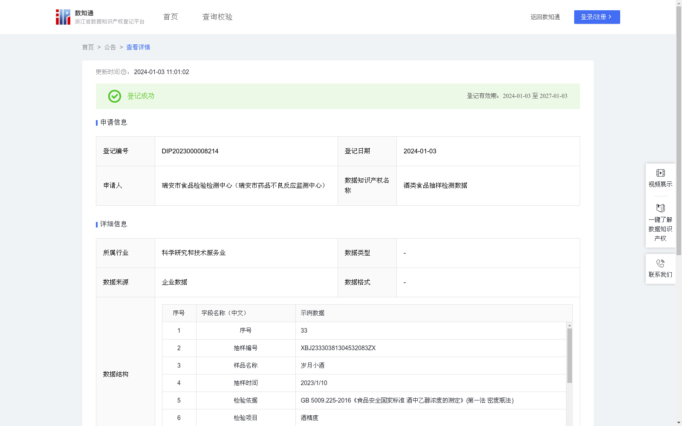Click the data table scroll-up arrow

click(x=569, y=325)
